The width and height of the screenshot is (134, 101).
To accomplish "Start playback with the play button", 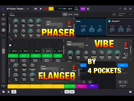I will coord(41,9).
